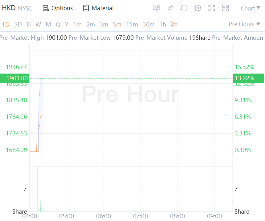
Task: Click the pencil drawing tool icon
Action: (170, 8)
